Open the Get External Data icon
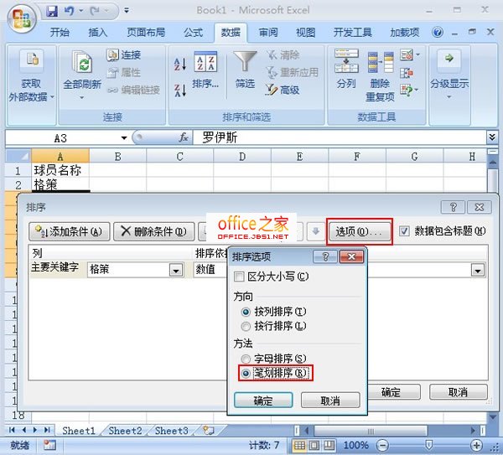Screen dimensions: 503x455 tap(32, 60)
